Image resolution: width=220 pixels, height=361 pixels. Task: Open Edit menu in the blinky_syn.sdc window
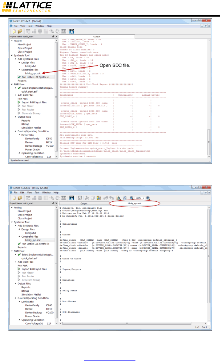[22, 193]
